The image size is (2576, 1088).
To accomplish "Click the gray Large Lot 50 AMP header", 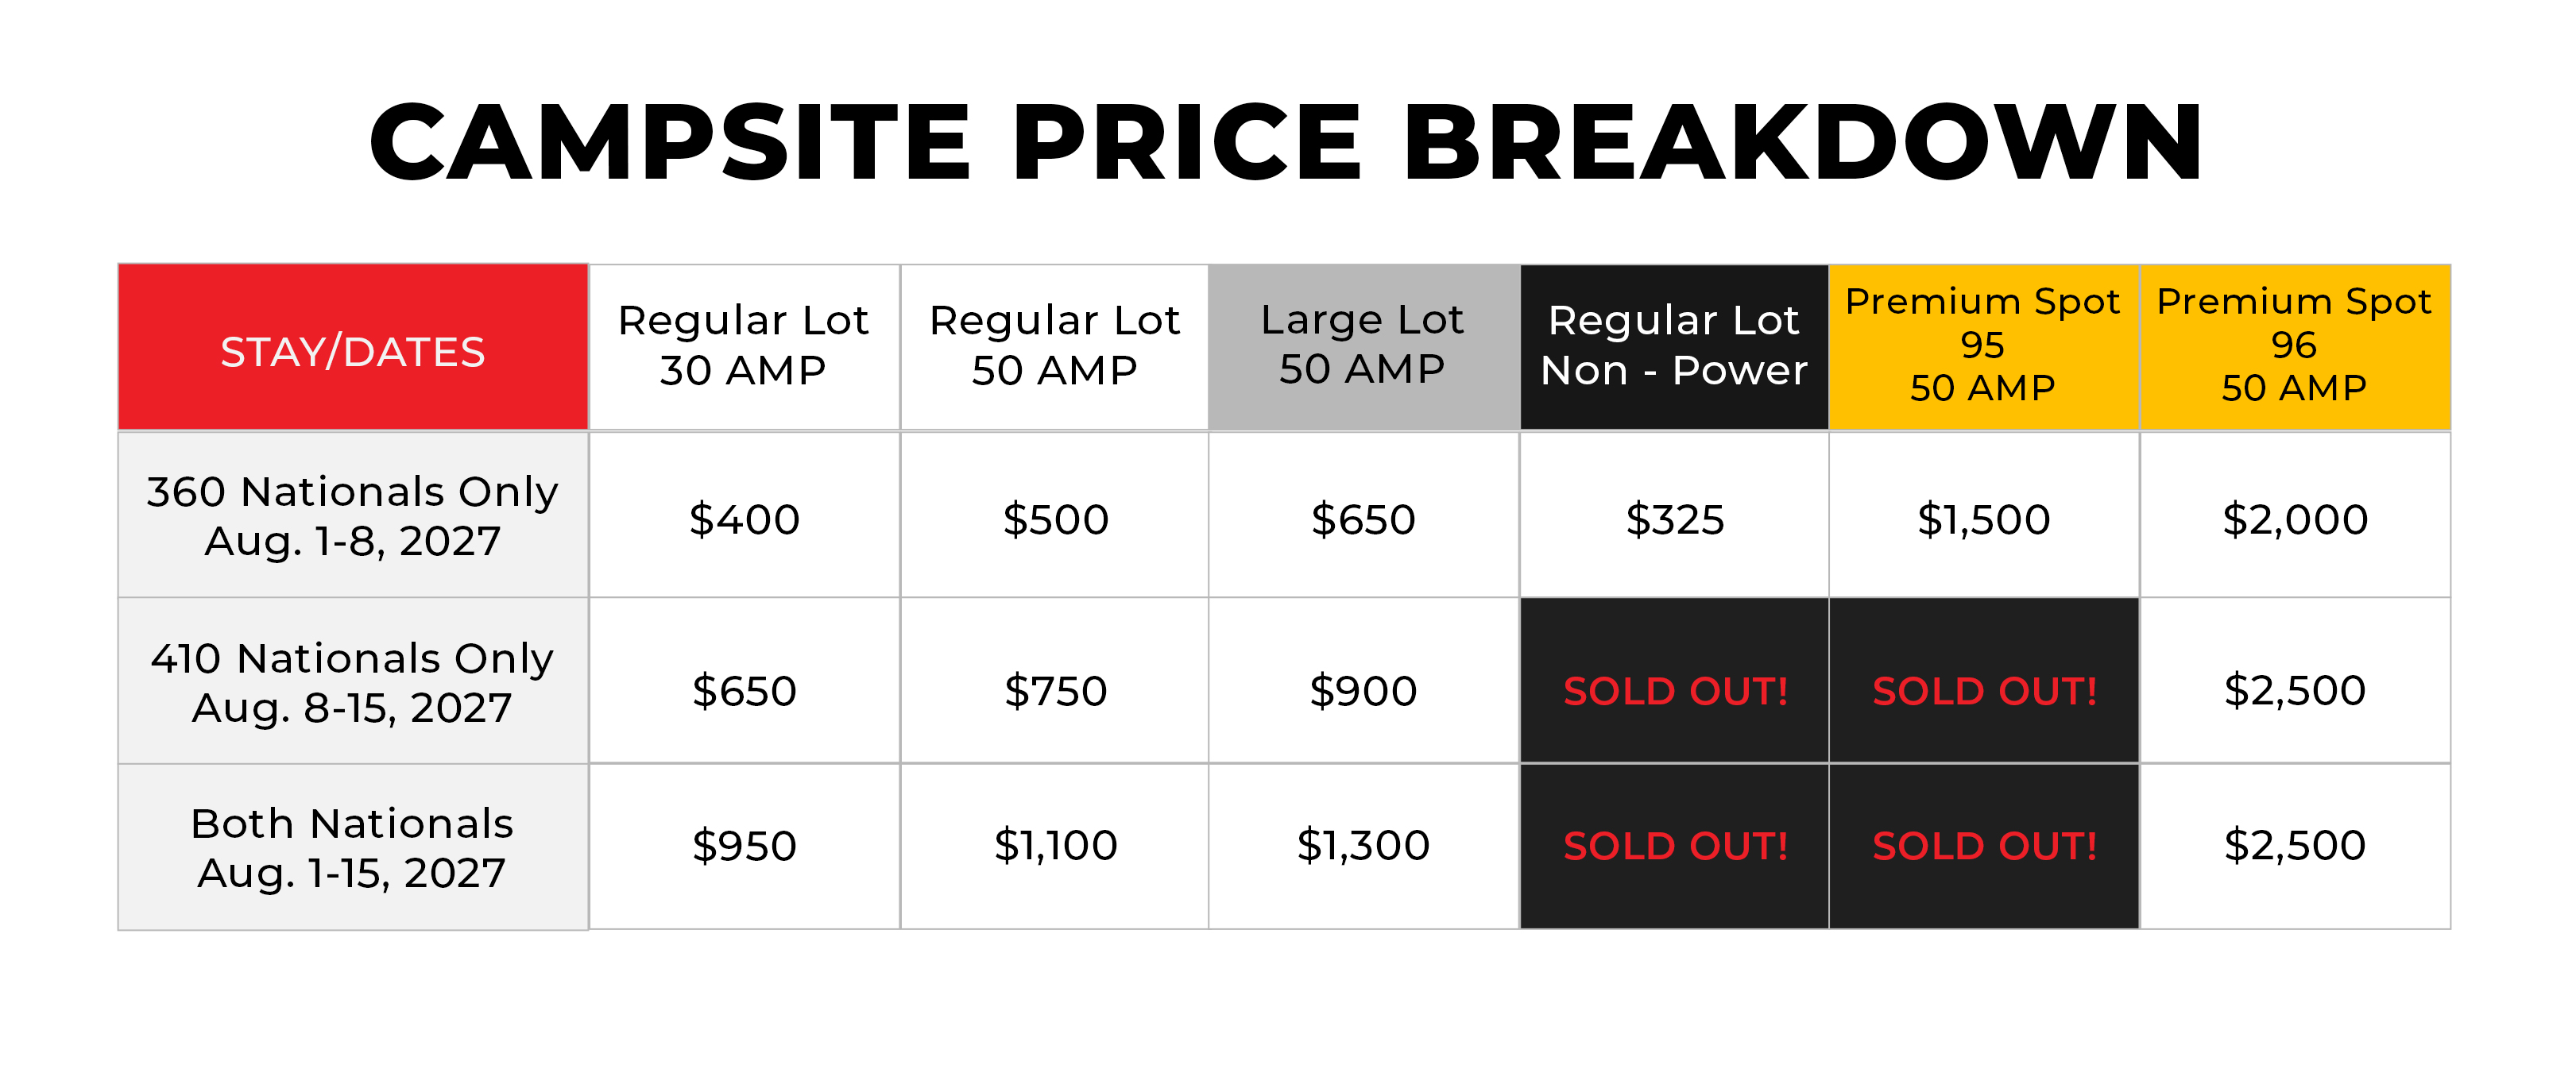I will point(1364,348).
